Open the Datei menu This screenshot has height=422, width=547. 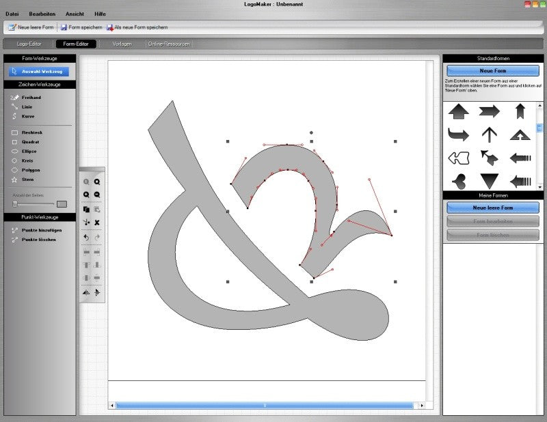[x=12, y=14]
